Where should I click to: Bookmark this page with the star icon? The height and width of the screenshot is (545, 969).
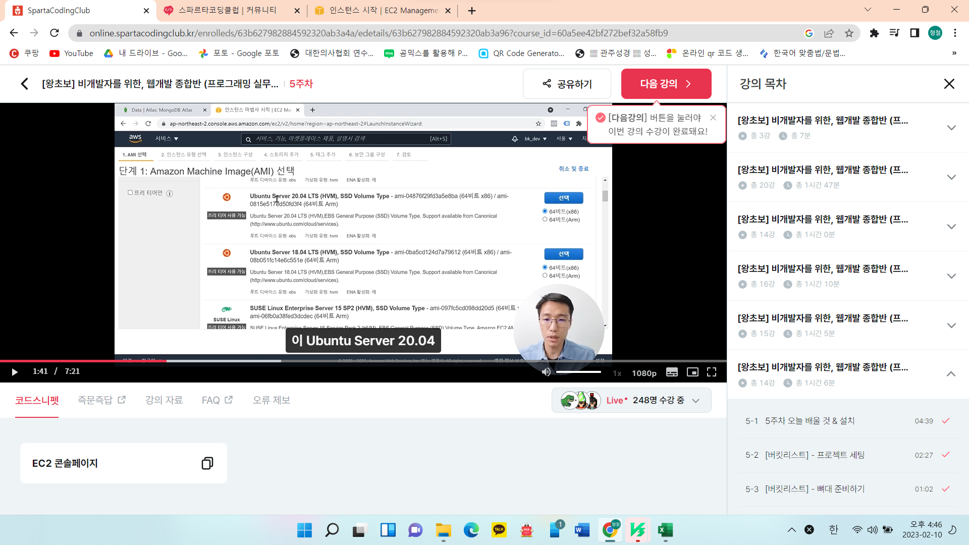point(849,33)
